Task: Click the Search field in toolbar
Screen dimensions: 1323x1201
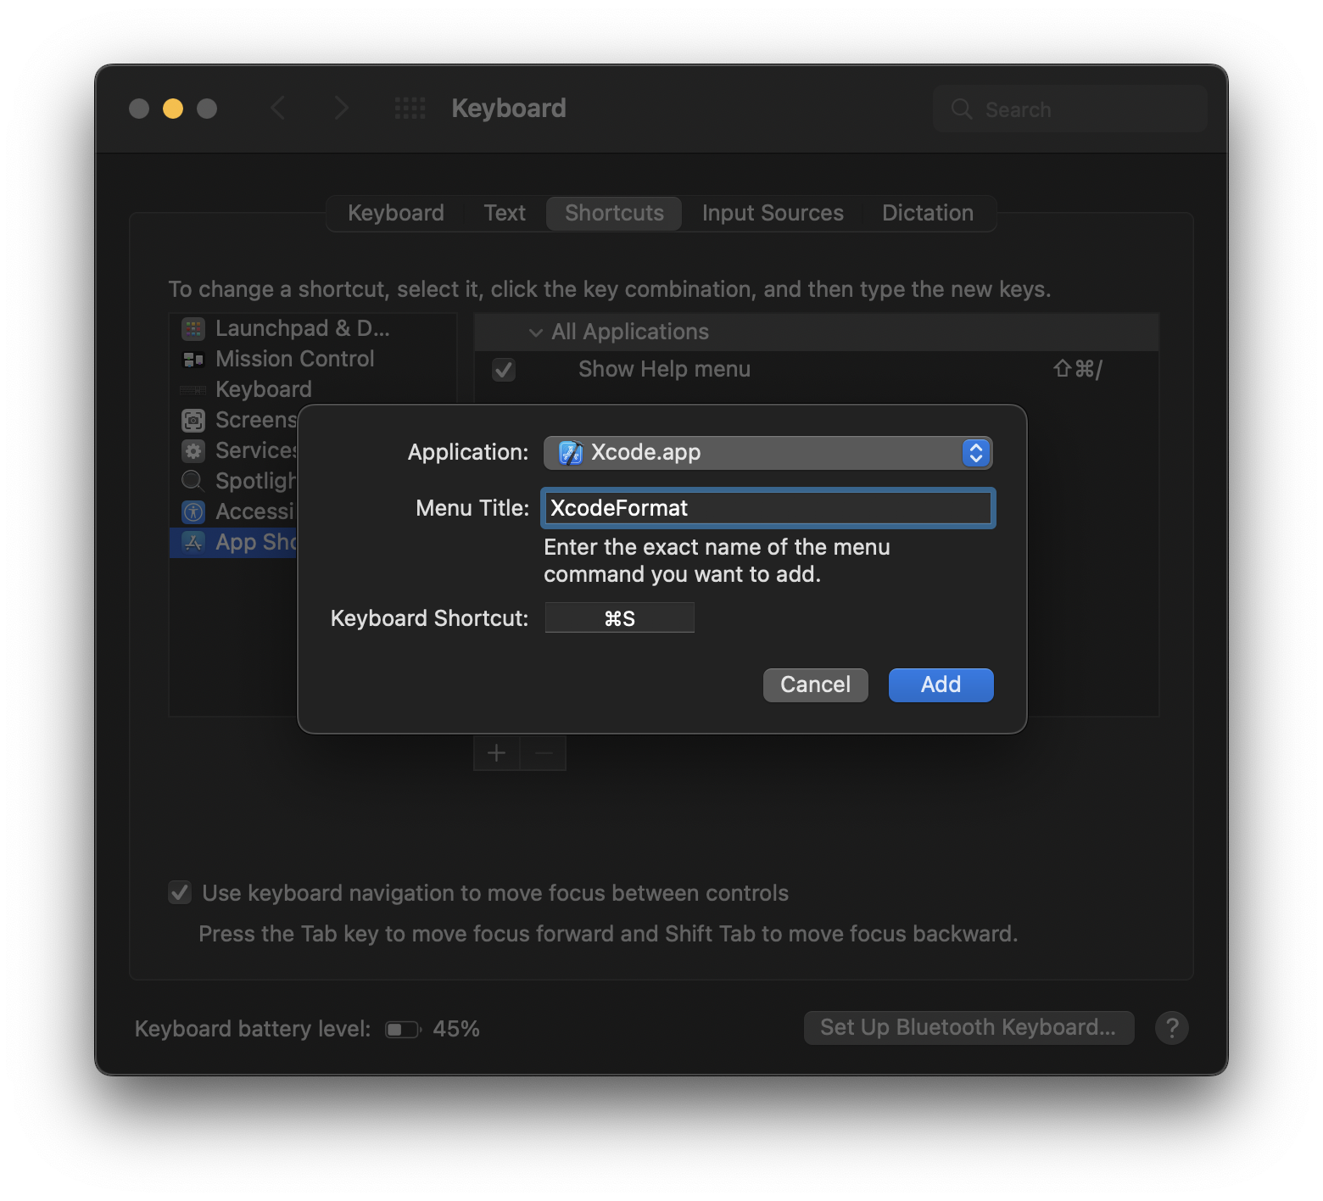Action: 1070,109
